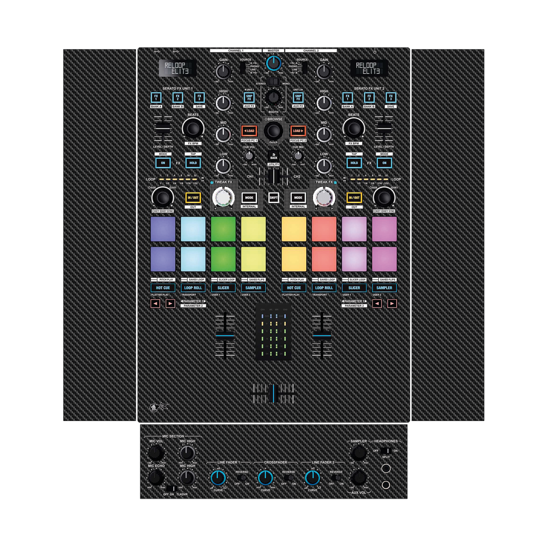This screenshot has width=546, height=546.
Task: Click the Cue Vol knob
Action: pos(249,156)
